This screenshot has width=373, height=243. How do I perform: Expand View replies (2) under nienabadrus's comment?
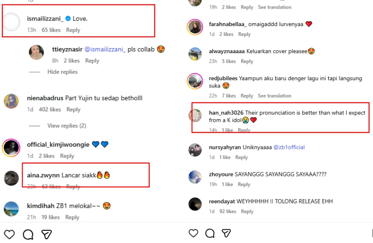66,126
